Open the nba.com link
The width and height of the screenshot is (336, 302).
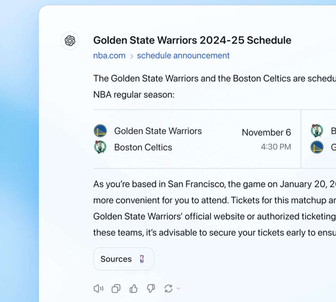109,56
